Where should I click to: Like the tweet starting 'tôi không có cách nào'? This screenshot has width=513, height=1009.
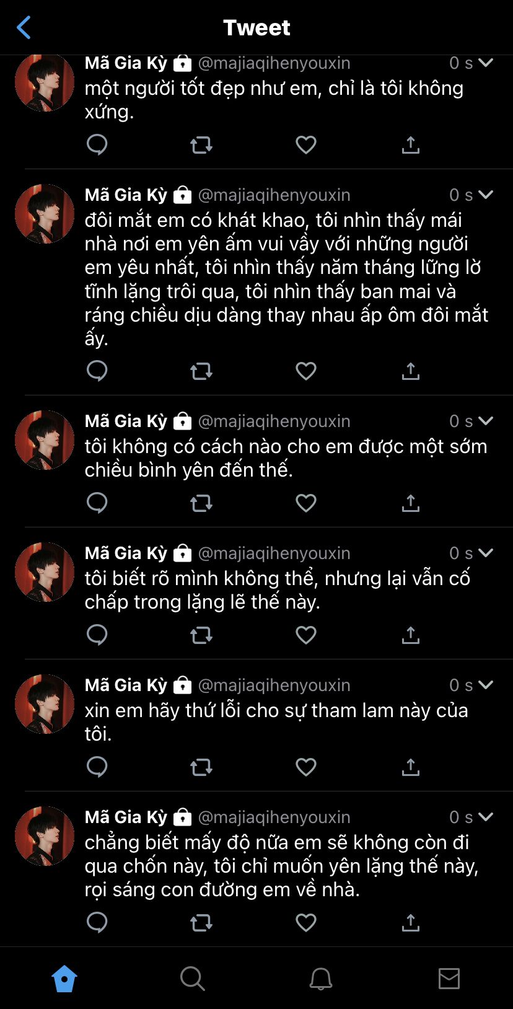tap(306, 503)
